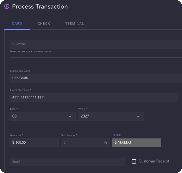Click the YYYY dropdown caret icon
Viewport: 182px width, 173px height.
(138, 117)
